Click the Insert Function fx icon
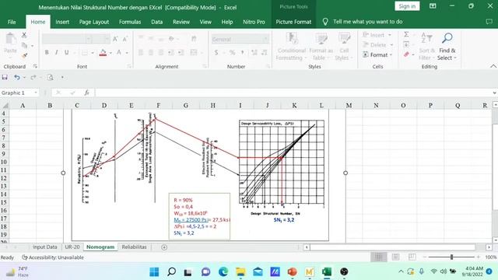 (x=86, y=93)
